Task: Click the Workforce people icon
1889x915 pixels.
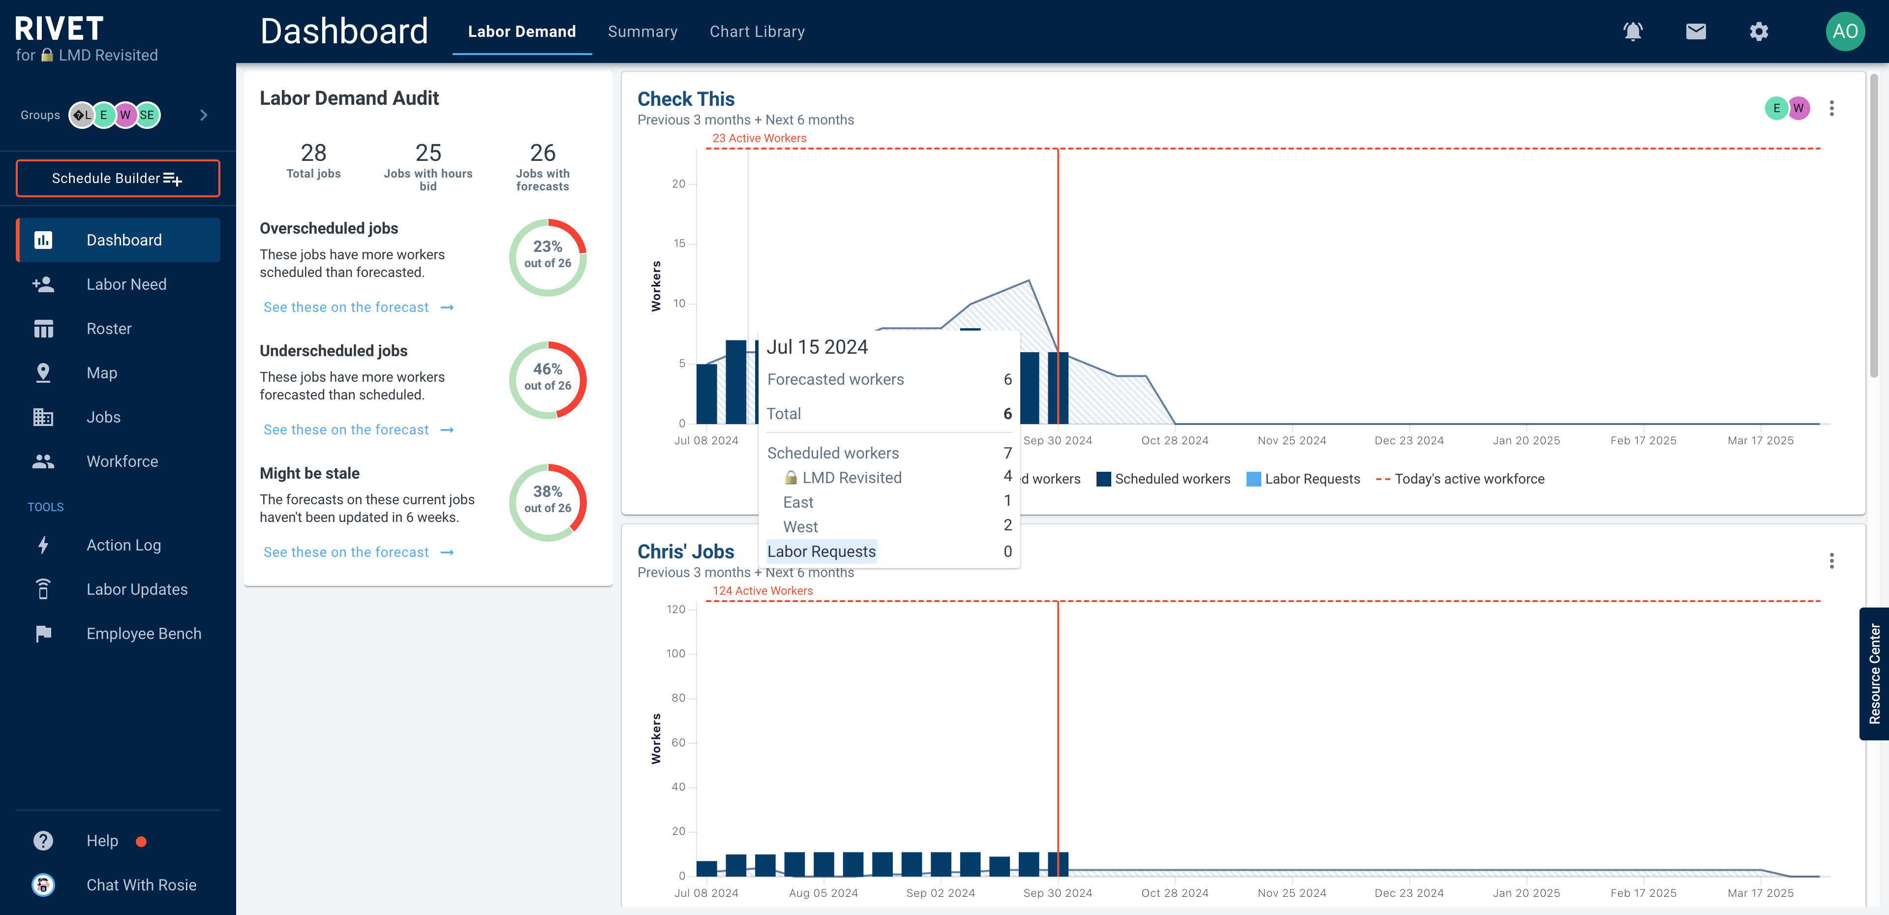Action: pos(43,461)
